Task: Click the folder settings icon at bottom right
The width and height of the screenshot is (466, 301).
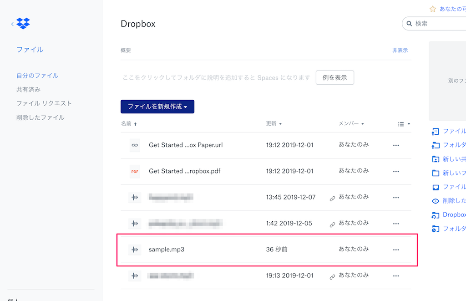Action: (436, 229)
